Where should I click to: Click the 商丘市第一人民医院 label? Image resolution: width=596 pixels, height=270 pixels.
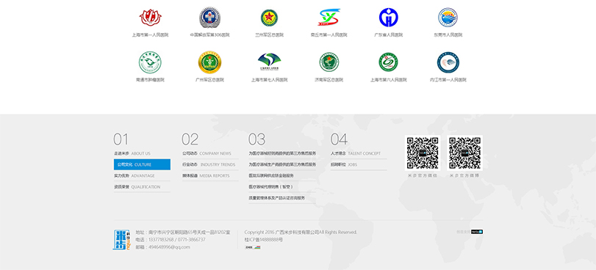[x=328, y=35]
